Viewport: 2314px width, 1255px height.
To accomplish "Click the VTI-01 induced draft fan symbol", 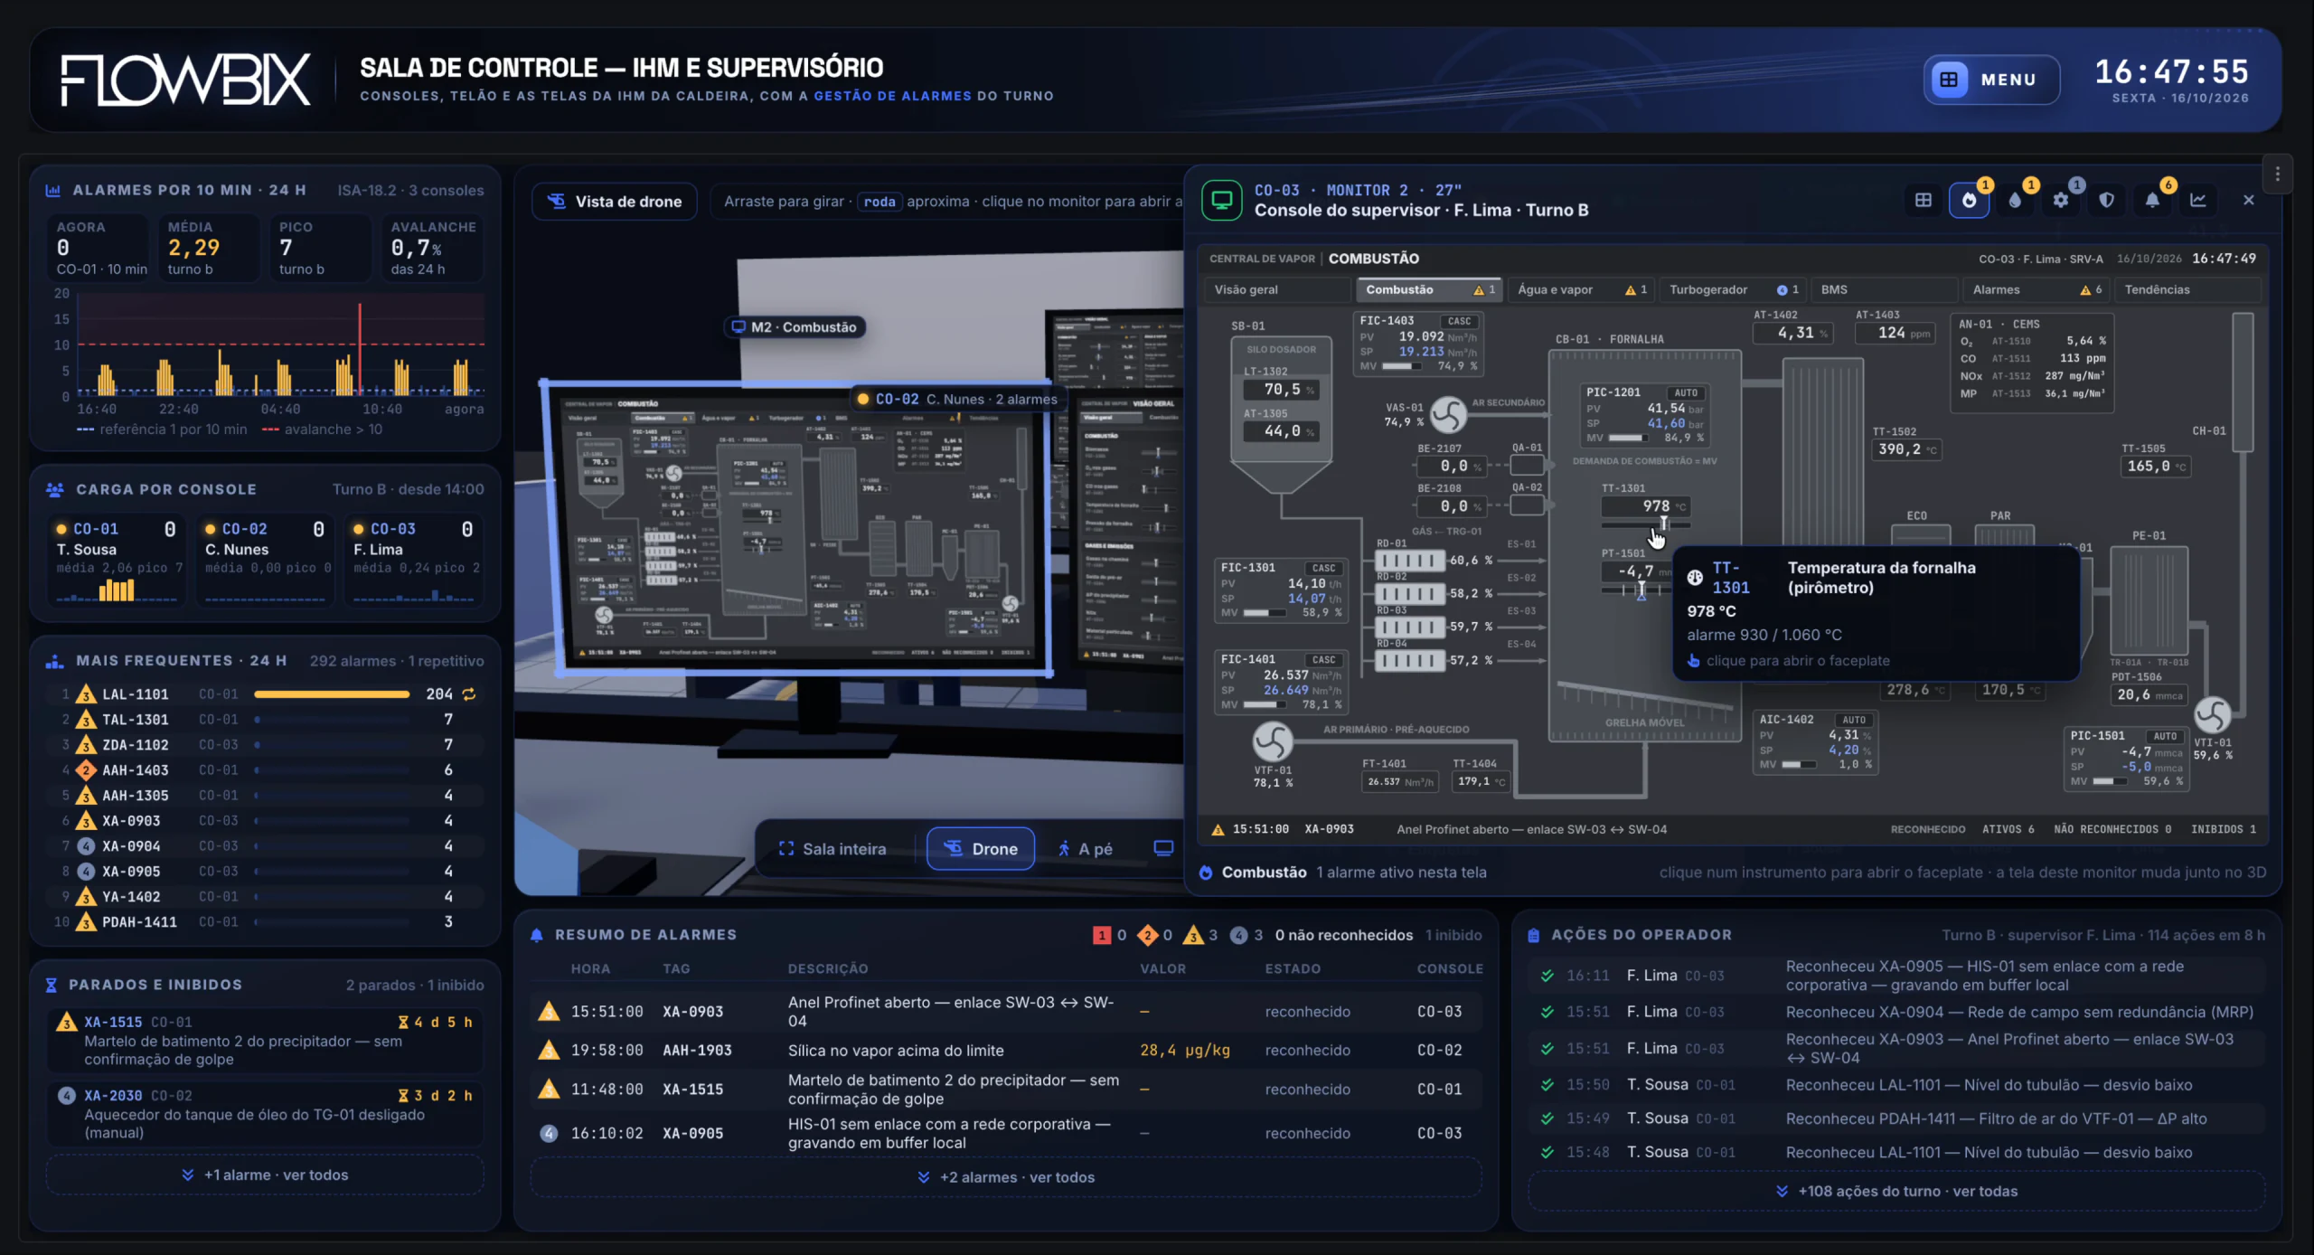I will (x=2212, y=715).
